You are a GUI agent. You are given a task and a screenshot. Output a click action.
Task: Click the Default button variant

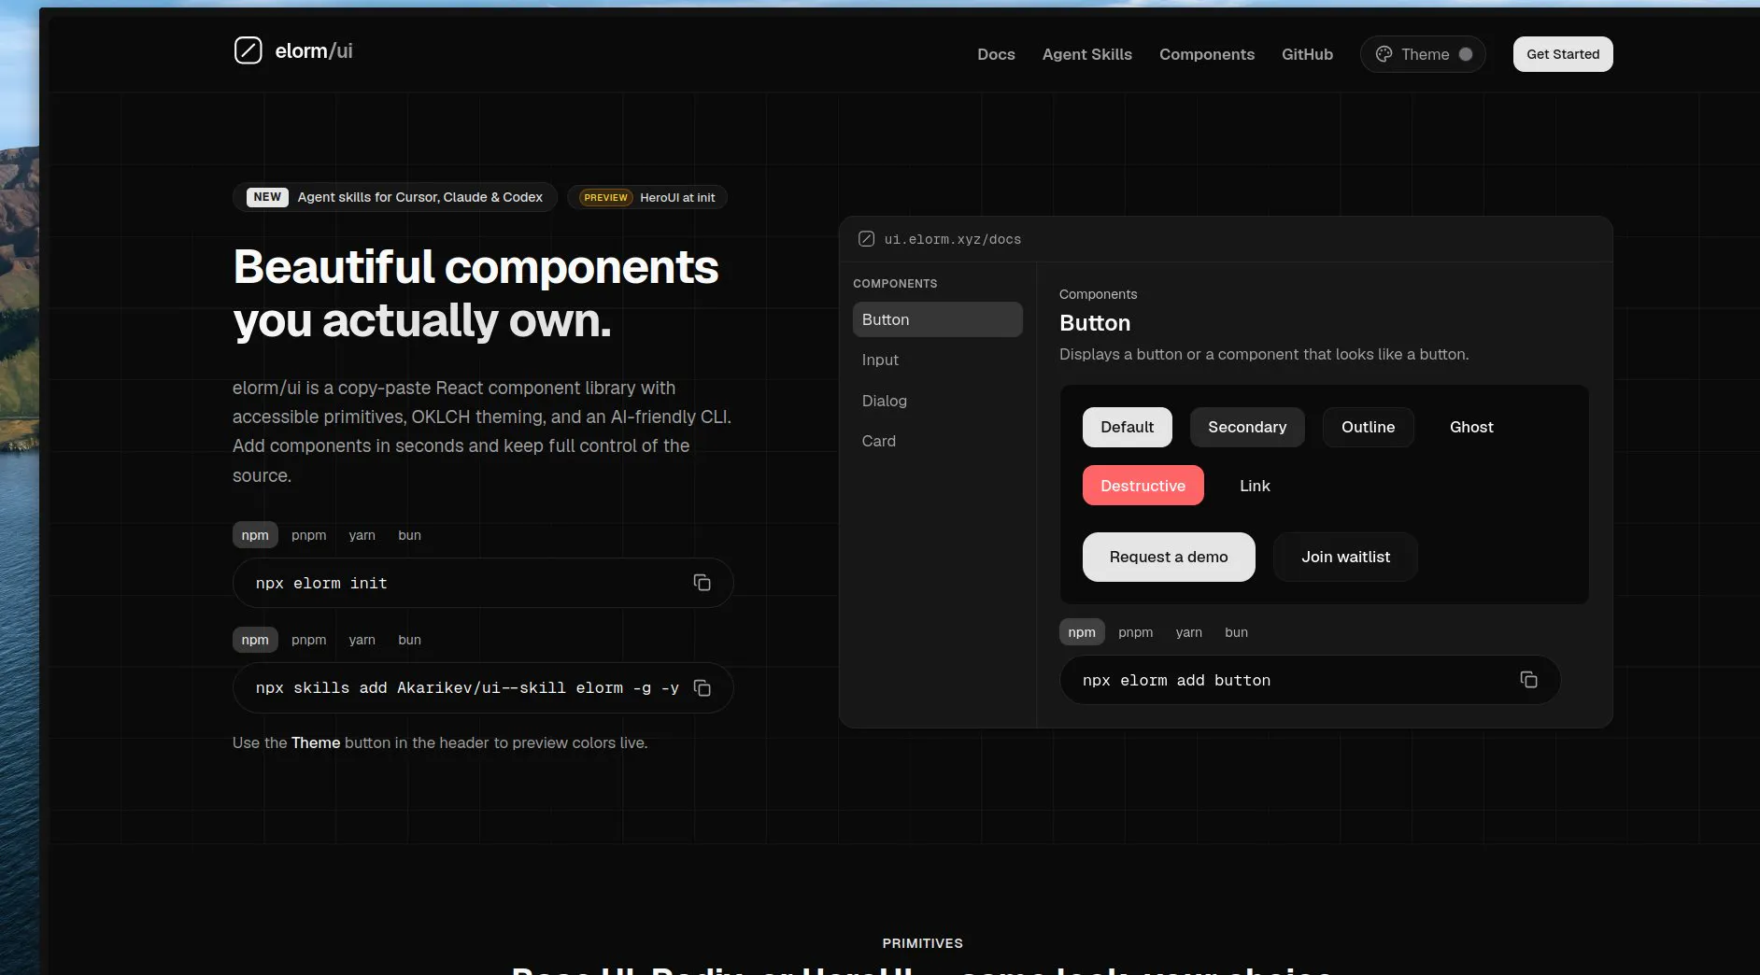tap(1127, 427)
